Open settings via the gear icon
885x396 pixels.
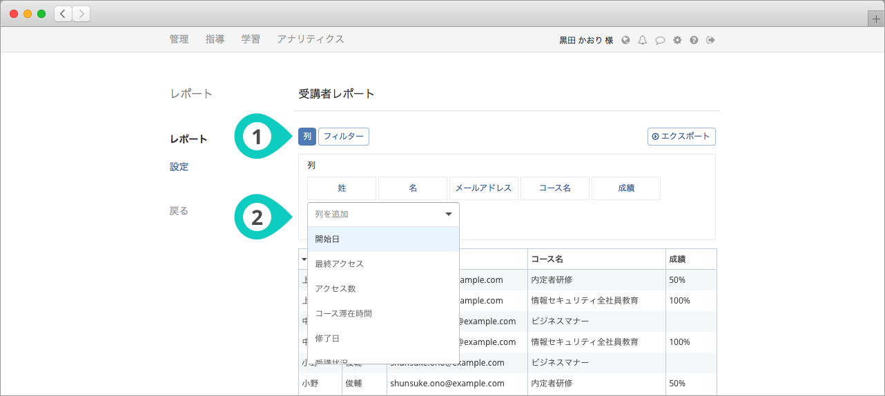click(677, 40)
